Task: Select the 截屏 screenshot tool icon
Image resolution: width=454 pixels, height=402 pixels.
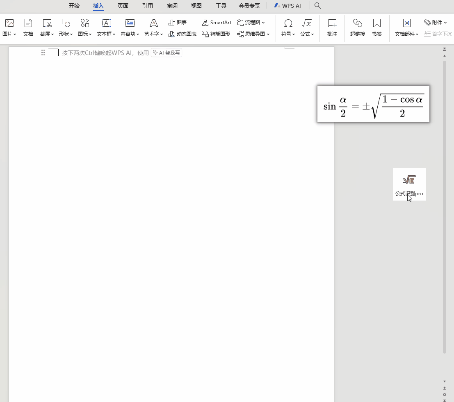Action: [47, 23]
